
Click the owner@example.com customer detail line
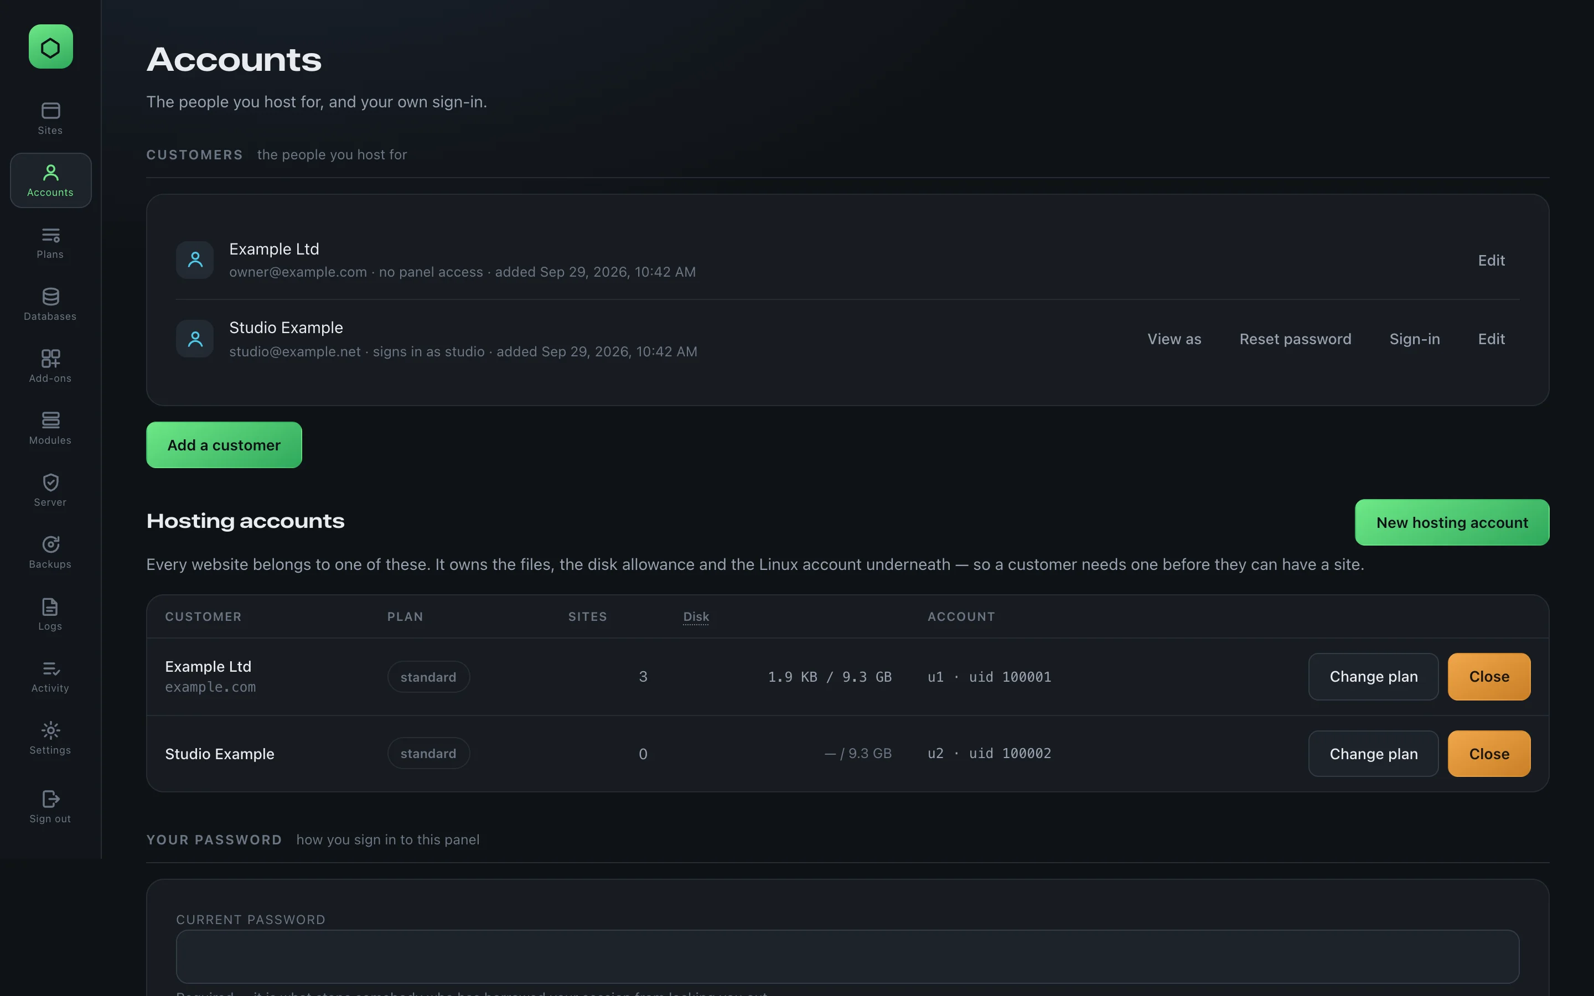point(462,272)
